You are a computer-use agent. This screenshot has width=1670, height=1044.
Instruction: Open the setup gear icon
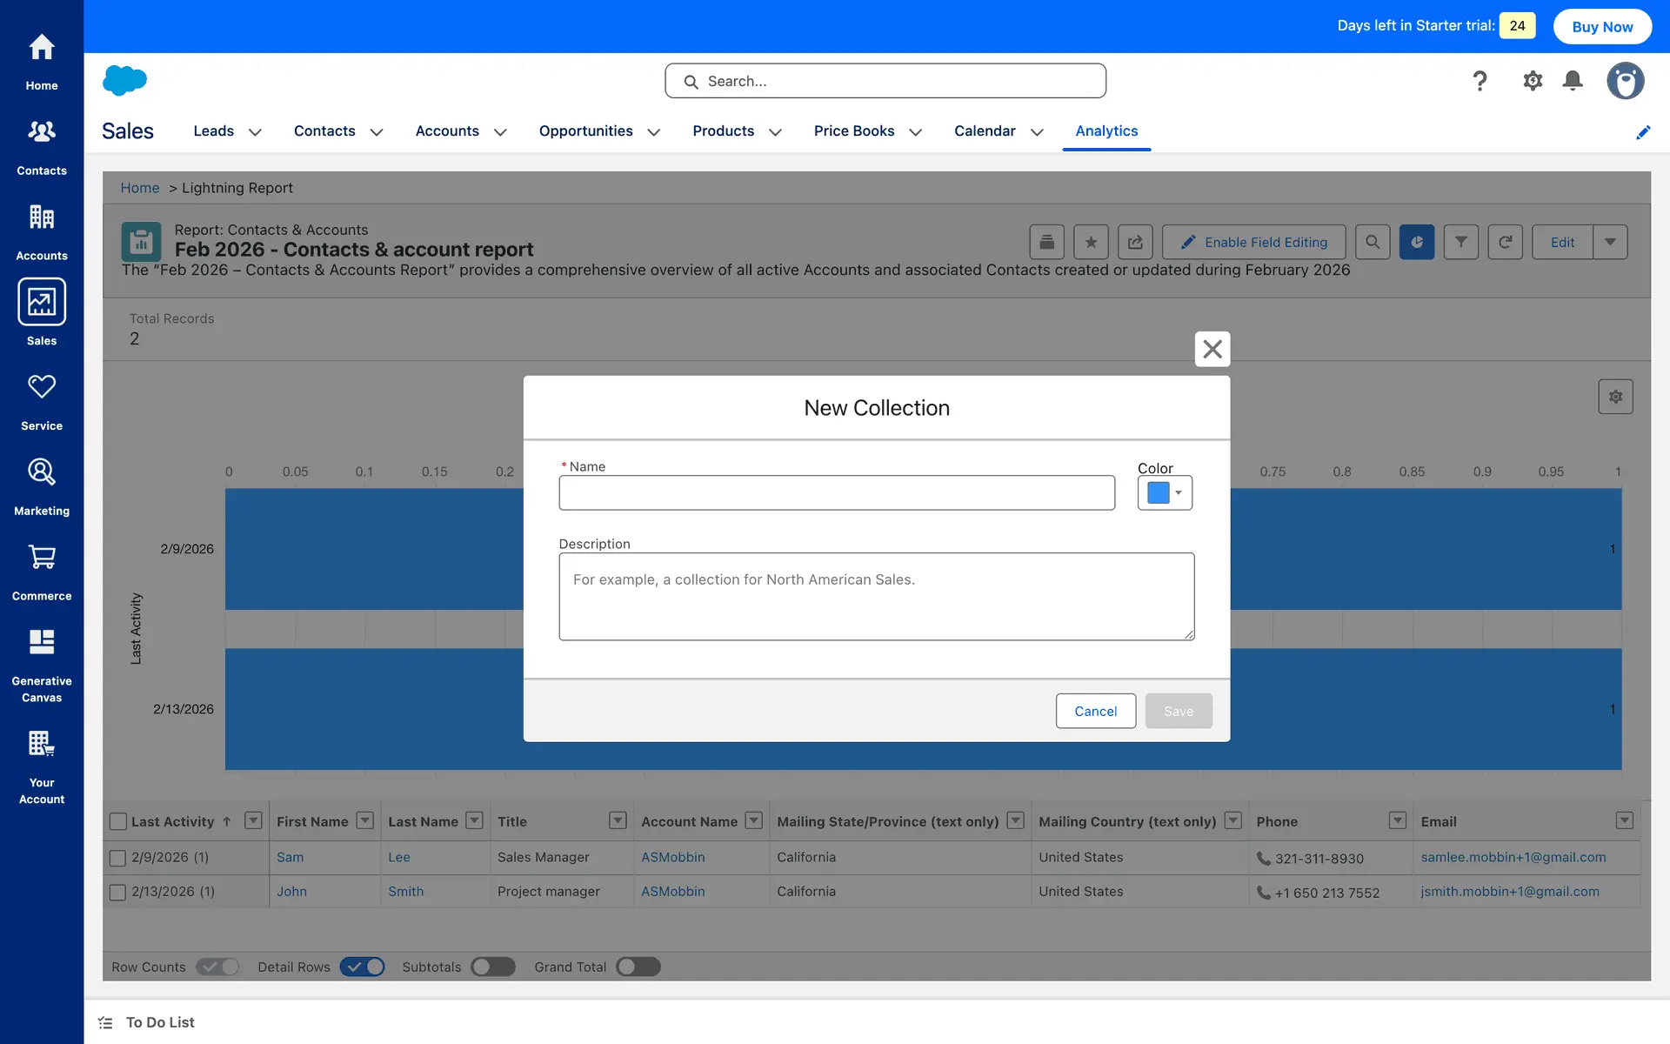[x=1533, y=81]
